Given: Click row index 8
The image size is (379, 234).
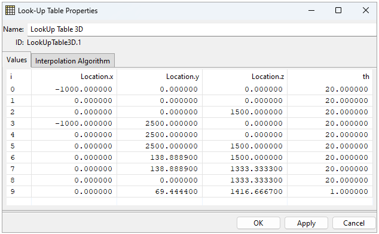Looking at the screenshot, I should [19, 180].
